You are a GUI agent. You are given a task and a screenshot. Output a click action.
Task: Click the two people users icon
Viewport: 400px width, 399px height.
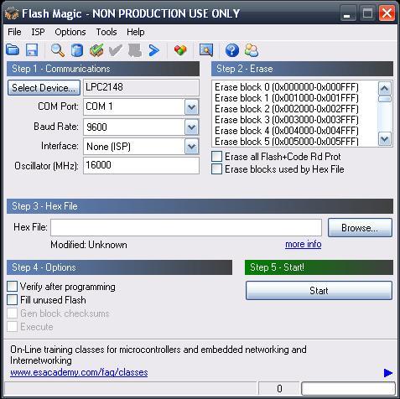(x=251, y=50)
